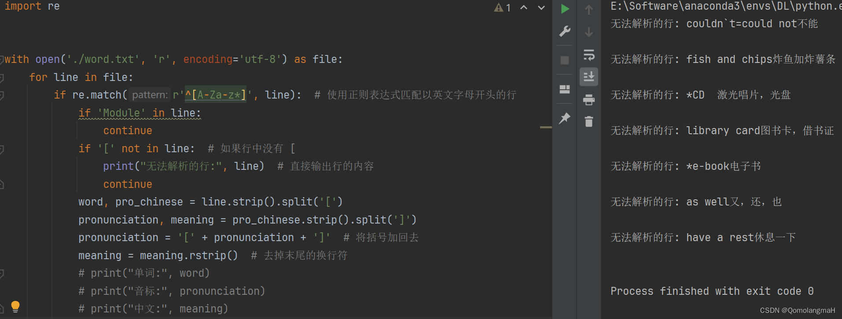Image resolution: width=842 pixels, height=319 pixels.
Task: Toggle scroll to end of console
Action: (x=589, y=77)
